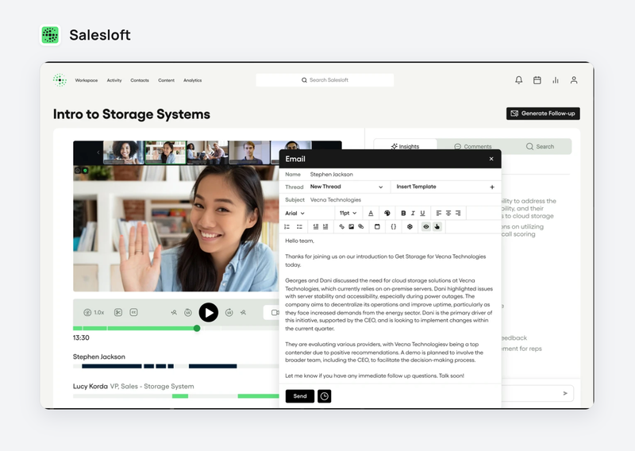
Task: Toggle italic formatting
Action: (x=413, y=213)
